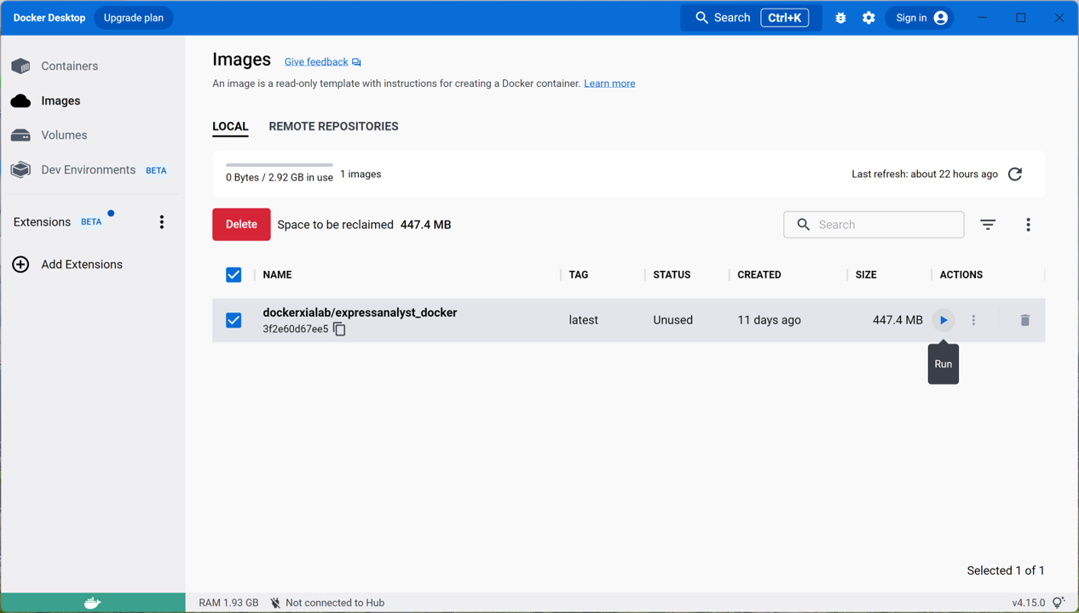
Task: Sort by TAG column header
Action: pos(579,275)
